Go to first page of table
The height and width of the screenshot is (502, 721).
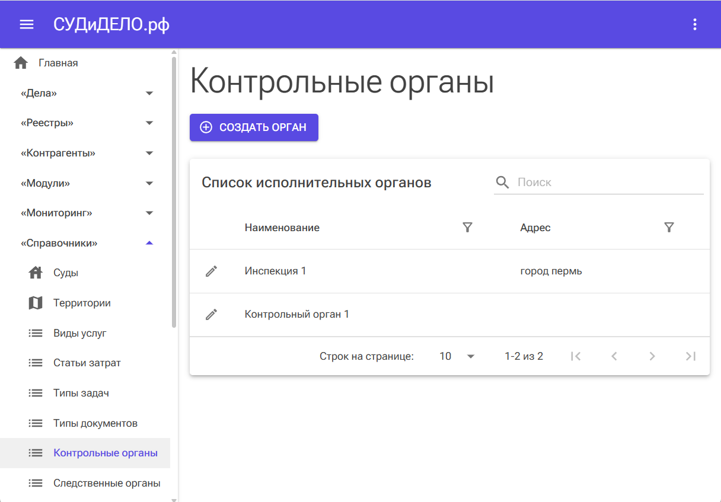(x=575, y=356)
